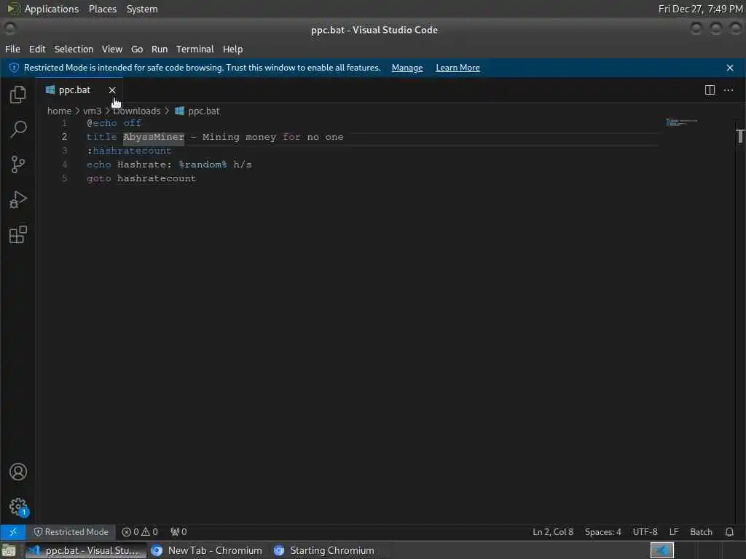Switch to Starting Chromium taskbar window
The width and height of the screenshot is (746, 559).
pos(326,550)
